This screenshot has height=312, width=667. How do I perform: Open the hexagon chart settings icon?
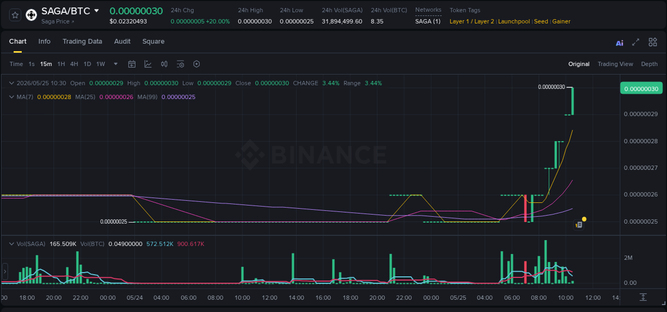click(196, 64)
